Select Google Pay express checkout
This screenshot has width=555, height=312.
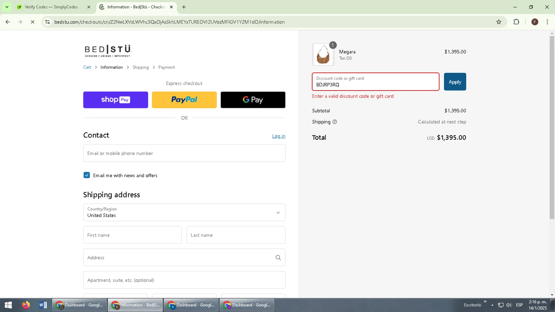253,100
